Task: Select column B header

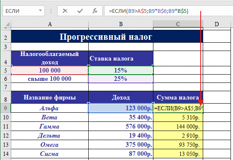Action: click(x=121, y=24)
